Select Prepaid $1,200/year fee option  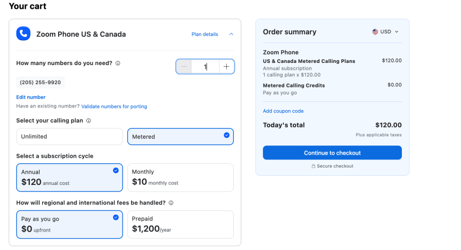[x=180, y=225]
